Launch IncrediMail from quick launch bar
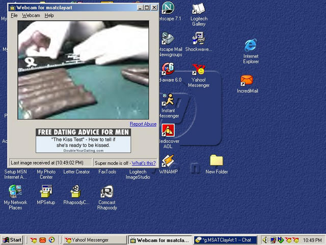This screenshot has width=326, height=245. click(x=42, y=240)
